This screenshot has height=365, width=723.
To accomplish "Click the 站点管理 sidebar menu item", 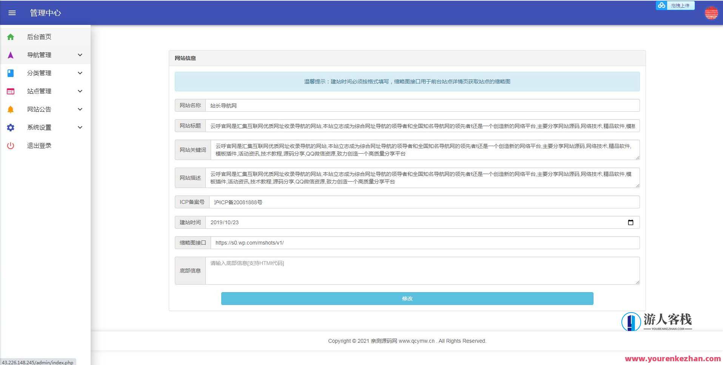I will pyautogui.click(x=39, y=91).
